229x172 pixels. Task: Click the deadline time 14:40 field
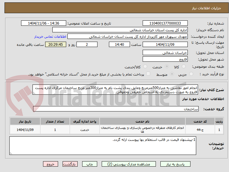click(119, 44)
